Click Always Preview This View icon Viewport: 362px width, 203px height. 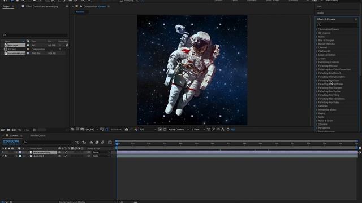pos(73,129)
